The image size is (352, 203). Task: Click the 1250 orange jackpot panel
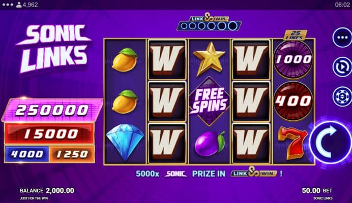coord(72,154)
